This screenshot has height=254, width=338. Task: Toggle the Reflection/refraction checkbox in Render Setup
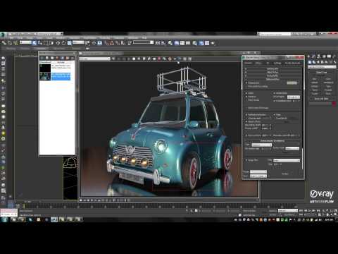(x=246, y=114)
